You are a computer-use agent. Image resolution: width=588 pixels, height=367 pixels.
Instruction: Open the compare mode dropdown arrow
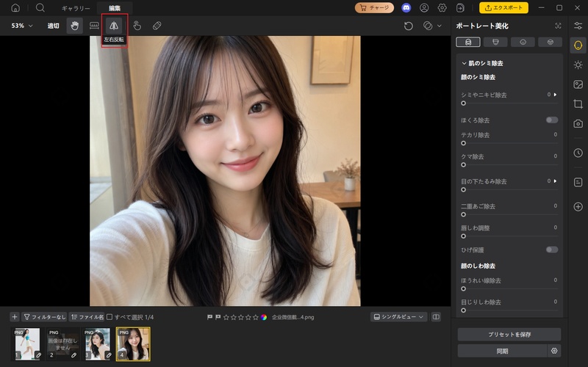pos(440,26)
